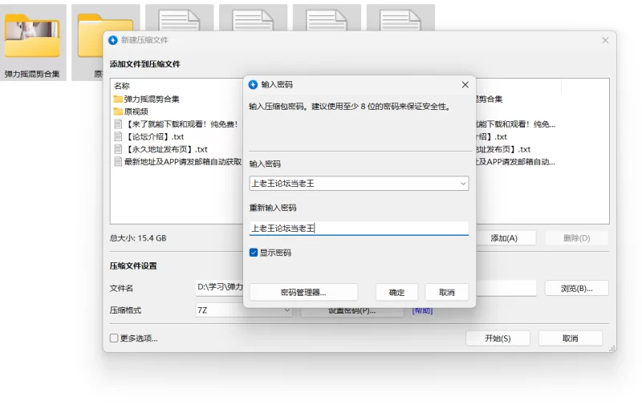This screenshot has width=642, height=405.
Task: Select 【论坛介绍】.txt in file list
Action: pos(154,136)
